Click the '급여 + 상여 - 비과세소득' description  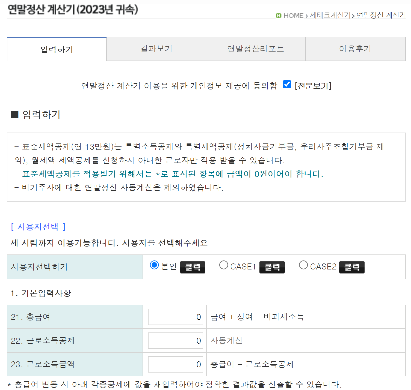coord(257,317)
